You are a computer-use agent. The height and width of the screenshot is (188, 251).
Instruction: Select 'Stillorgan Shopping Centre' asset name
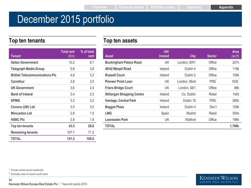(124, 94)
